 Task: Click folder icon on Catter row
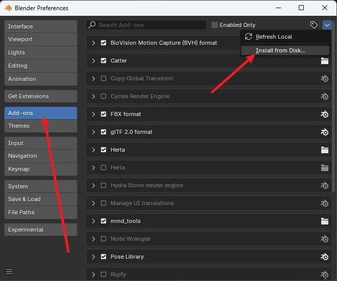click(x=325, y=61)
